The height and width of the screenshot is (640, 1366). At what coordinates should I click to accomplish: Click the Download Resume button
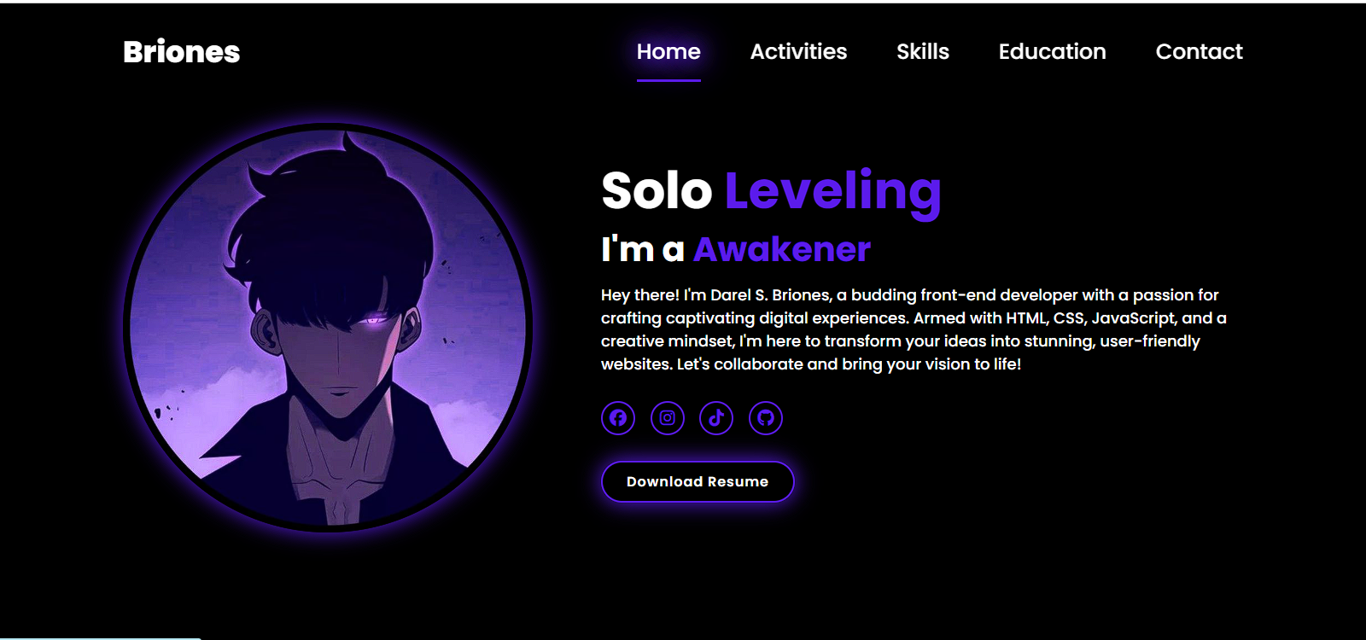tap(698, 481)
